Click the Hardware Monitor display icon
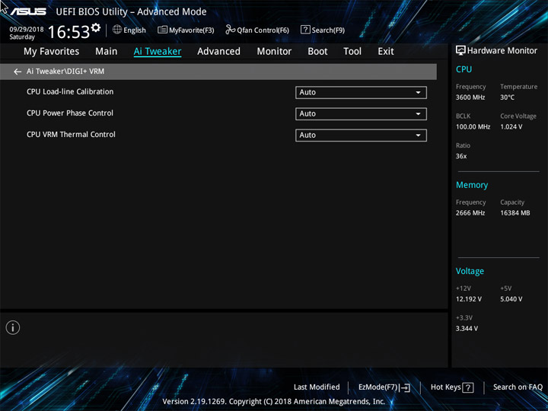This screenshot has height=411, width=548. click(x=460, y=51)
